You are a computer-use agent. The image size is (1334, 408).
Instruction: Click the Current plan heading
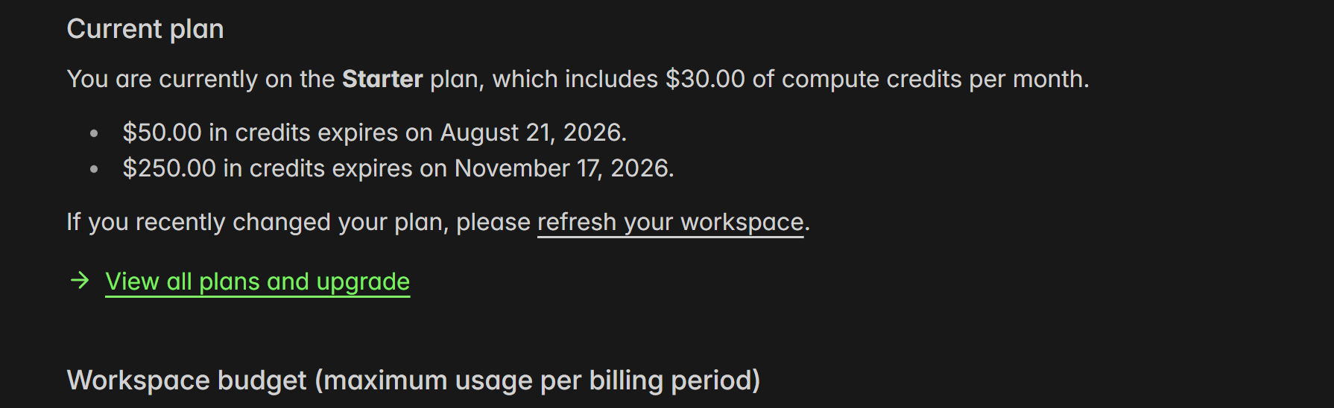(x=145, y=29)
